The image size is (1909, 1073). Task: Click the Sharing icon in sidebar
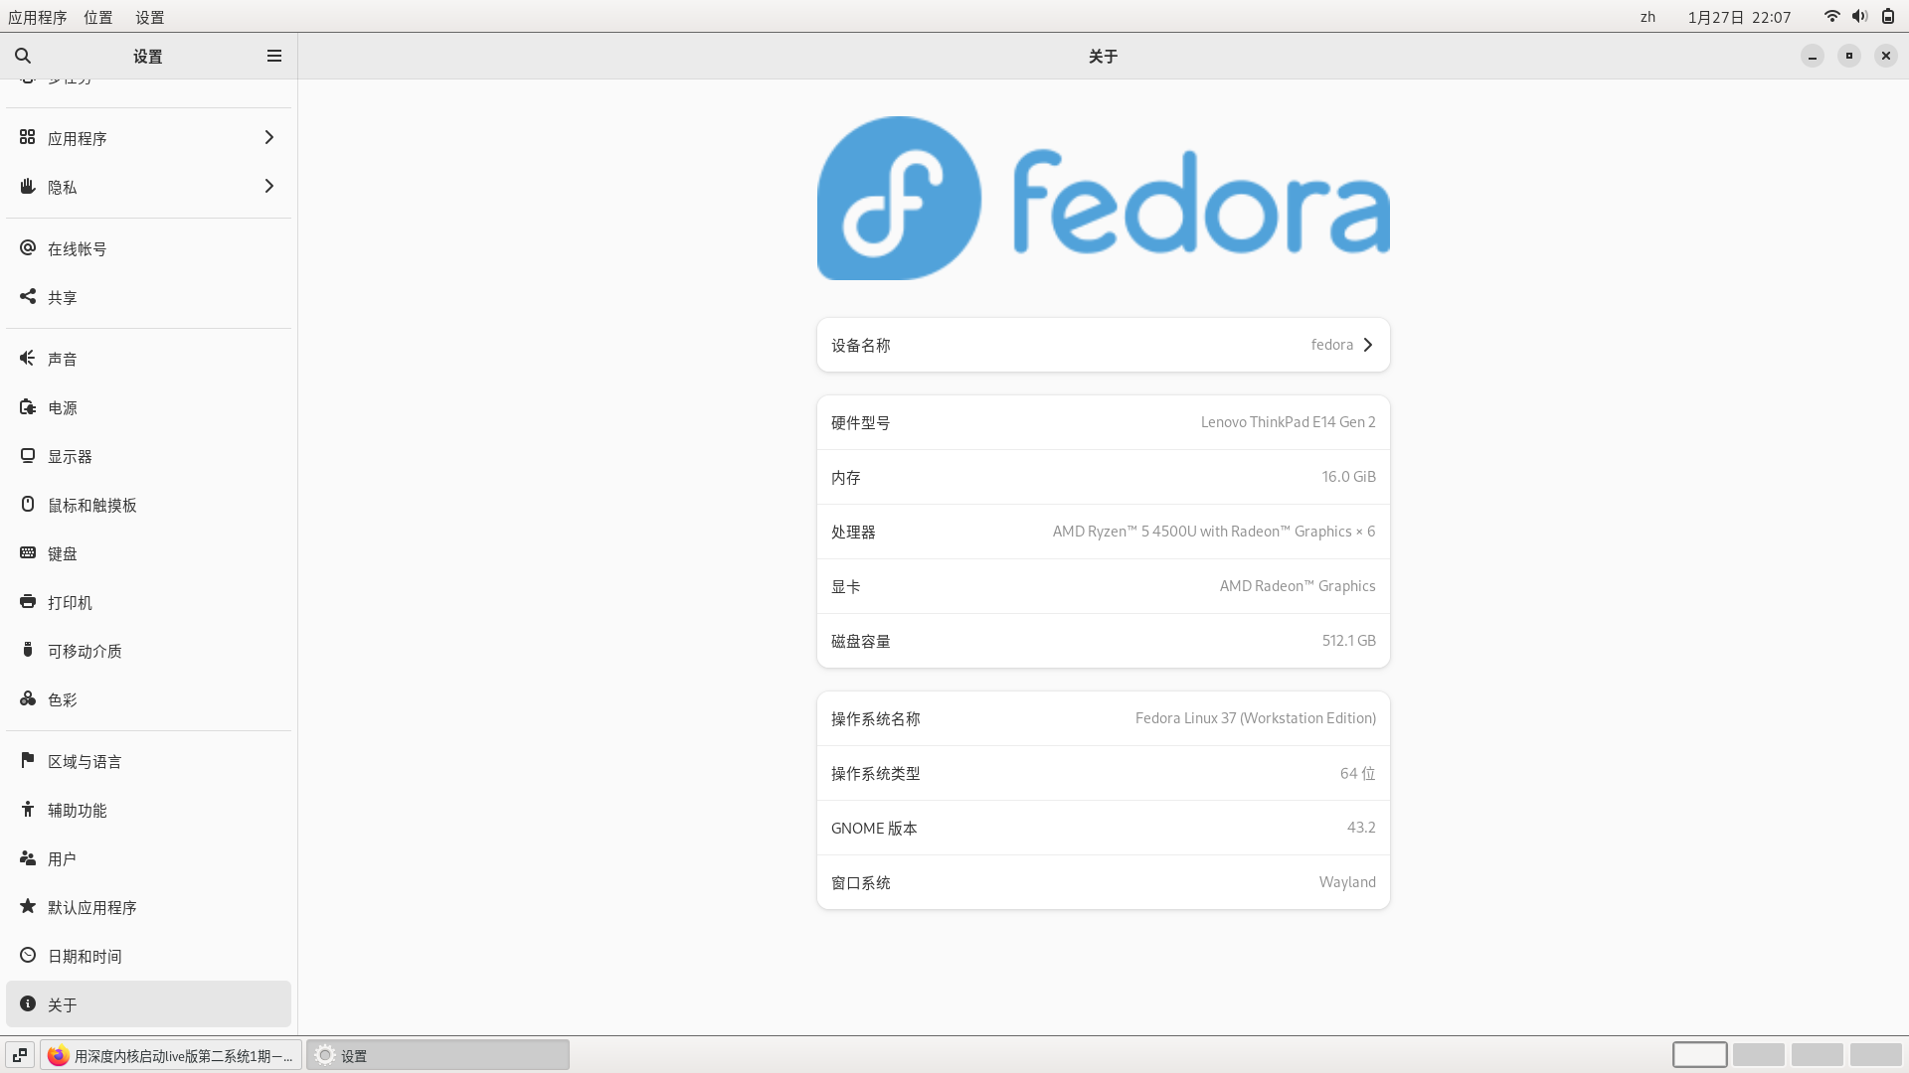28,296
